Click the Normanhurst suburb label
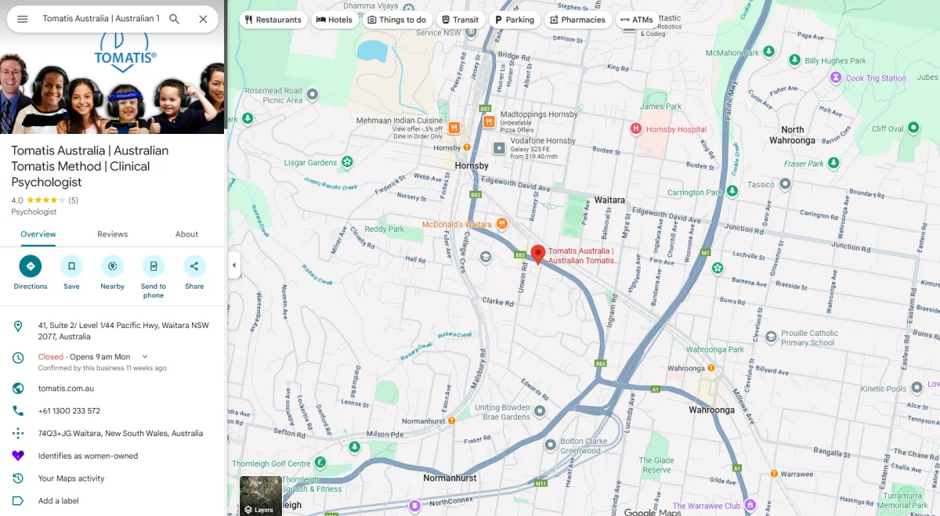Image resolution: width=940 pixels, height=516 pixels. 450,478
